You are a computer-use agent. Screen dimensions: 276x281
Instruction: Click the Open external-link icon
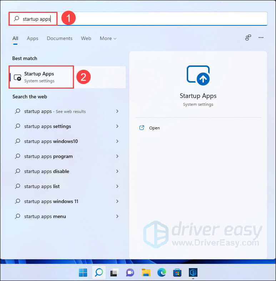coord(142,128)
